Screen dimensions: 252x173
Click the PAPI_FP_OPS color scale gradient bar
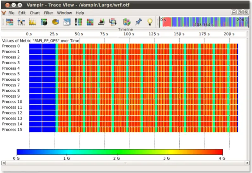(x=120, y=152)
